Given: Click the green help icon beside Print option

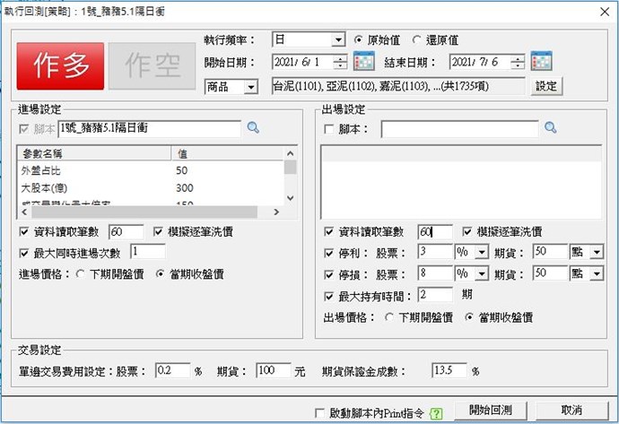Looking at the screenshot, I should coord(437,412).
